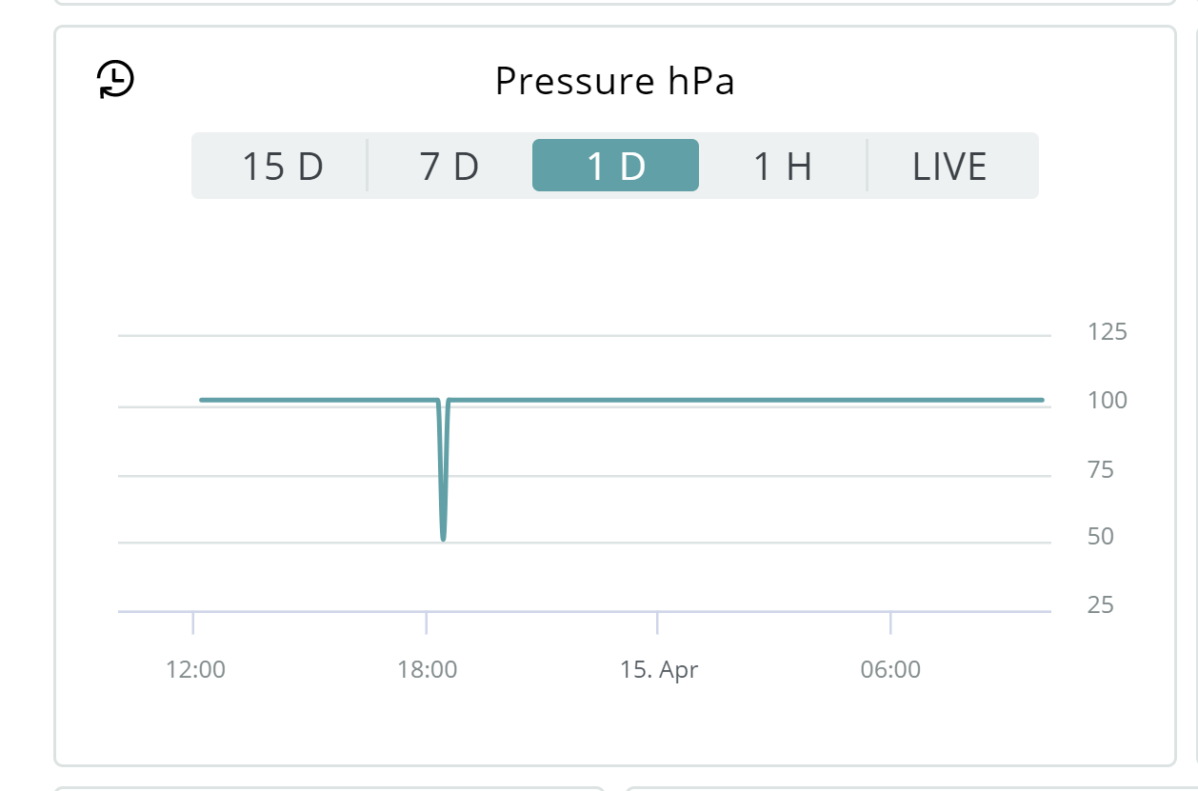Select the 7 D range tab
Screen dimensions: 1198x791
click(x=449, y=167)
